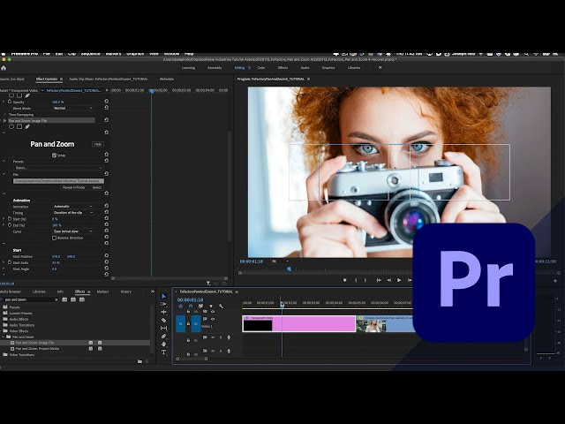Toggle Linked Selection in timeline
The image size is (565, 424).
tap(200, 307)
